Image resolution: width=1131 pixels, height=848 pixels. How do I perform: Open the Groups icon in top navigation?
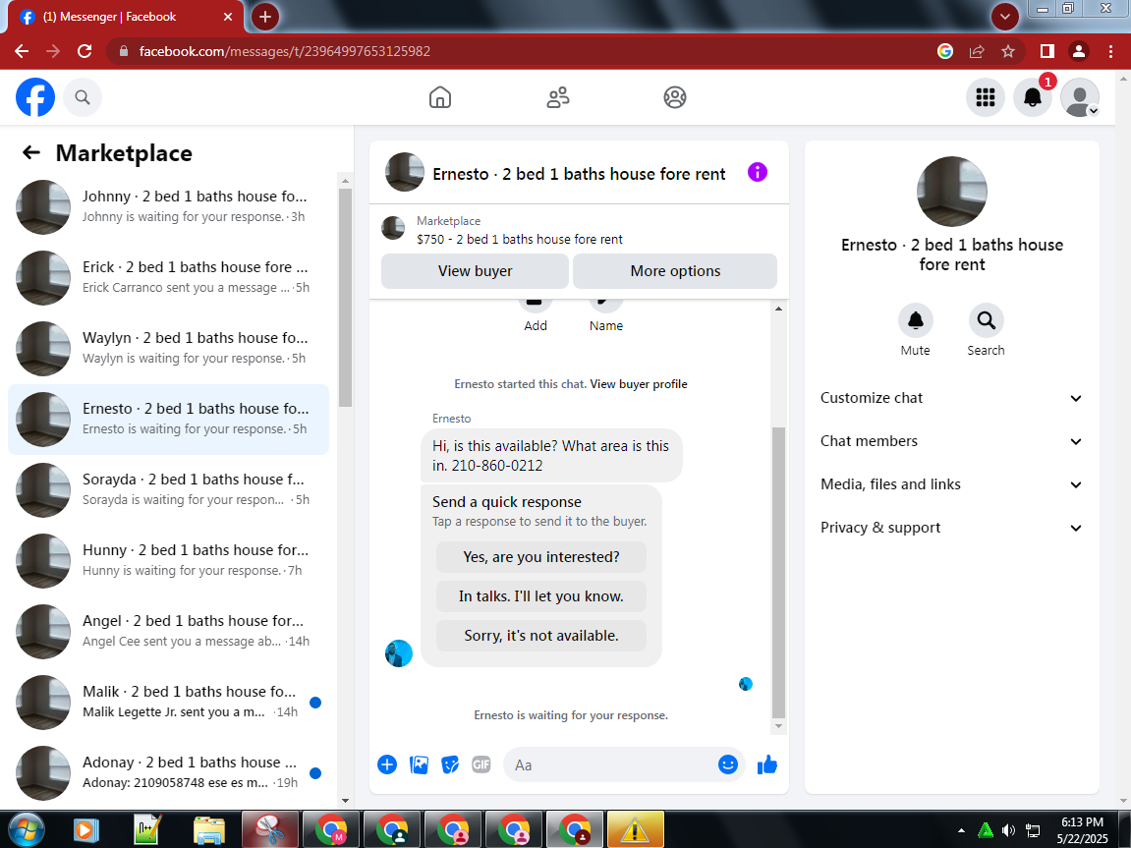(675, 97)
